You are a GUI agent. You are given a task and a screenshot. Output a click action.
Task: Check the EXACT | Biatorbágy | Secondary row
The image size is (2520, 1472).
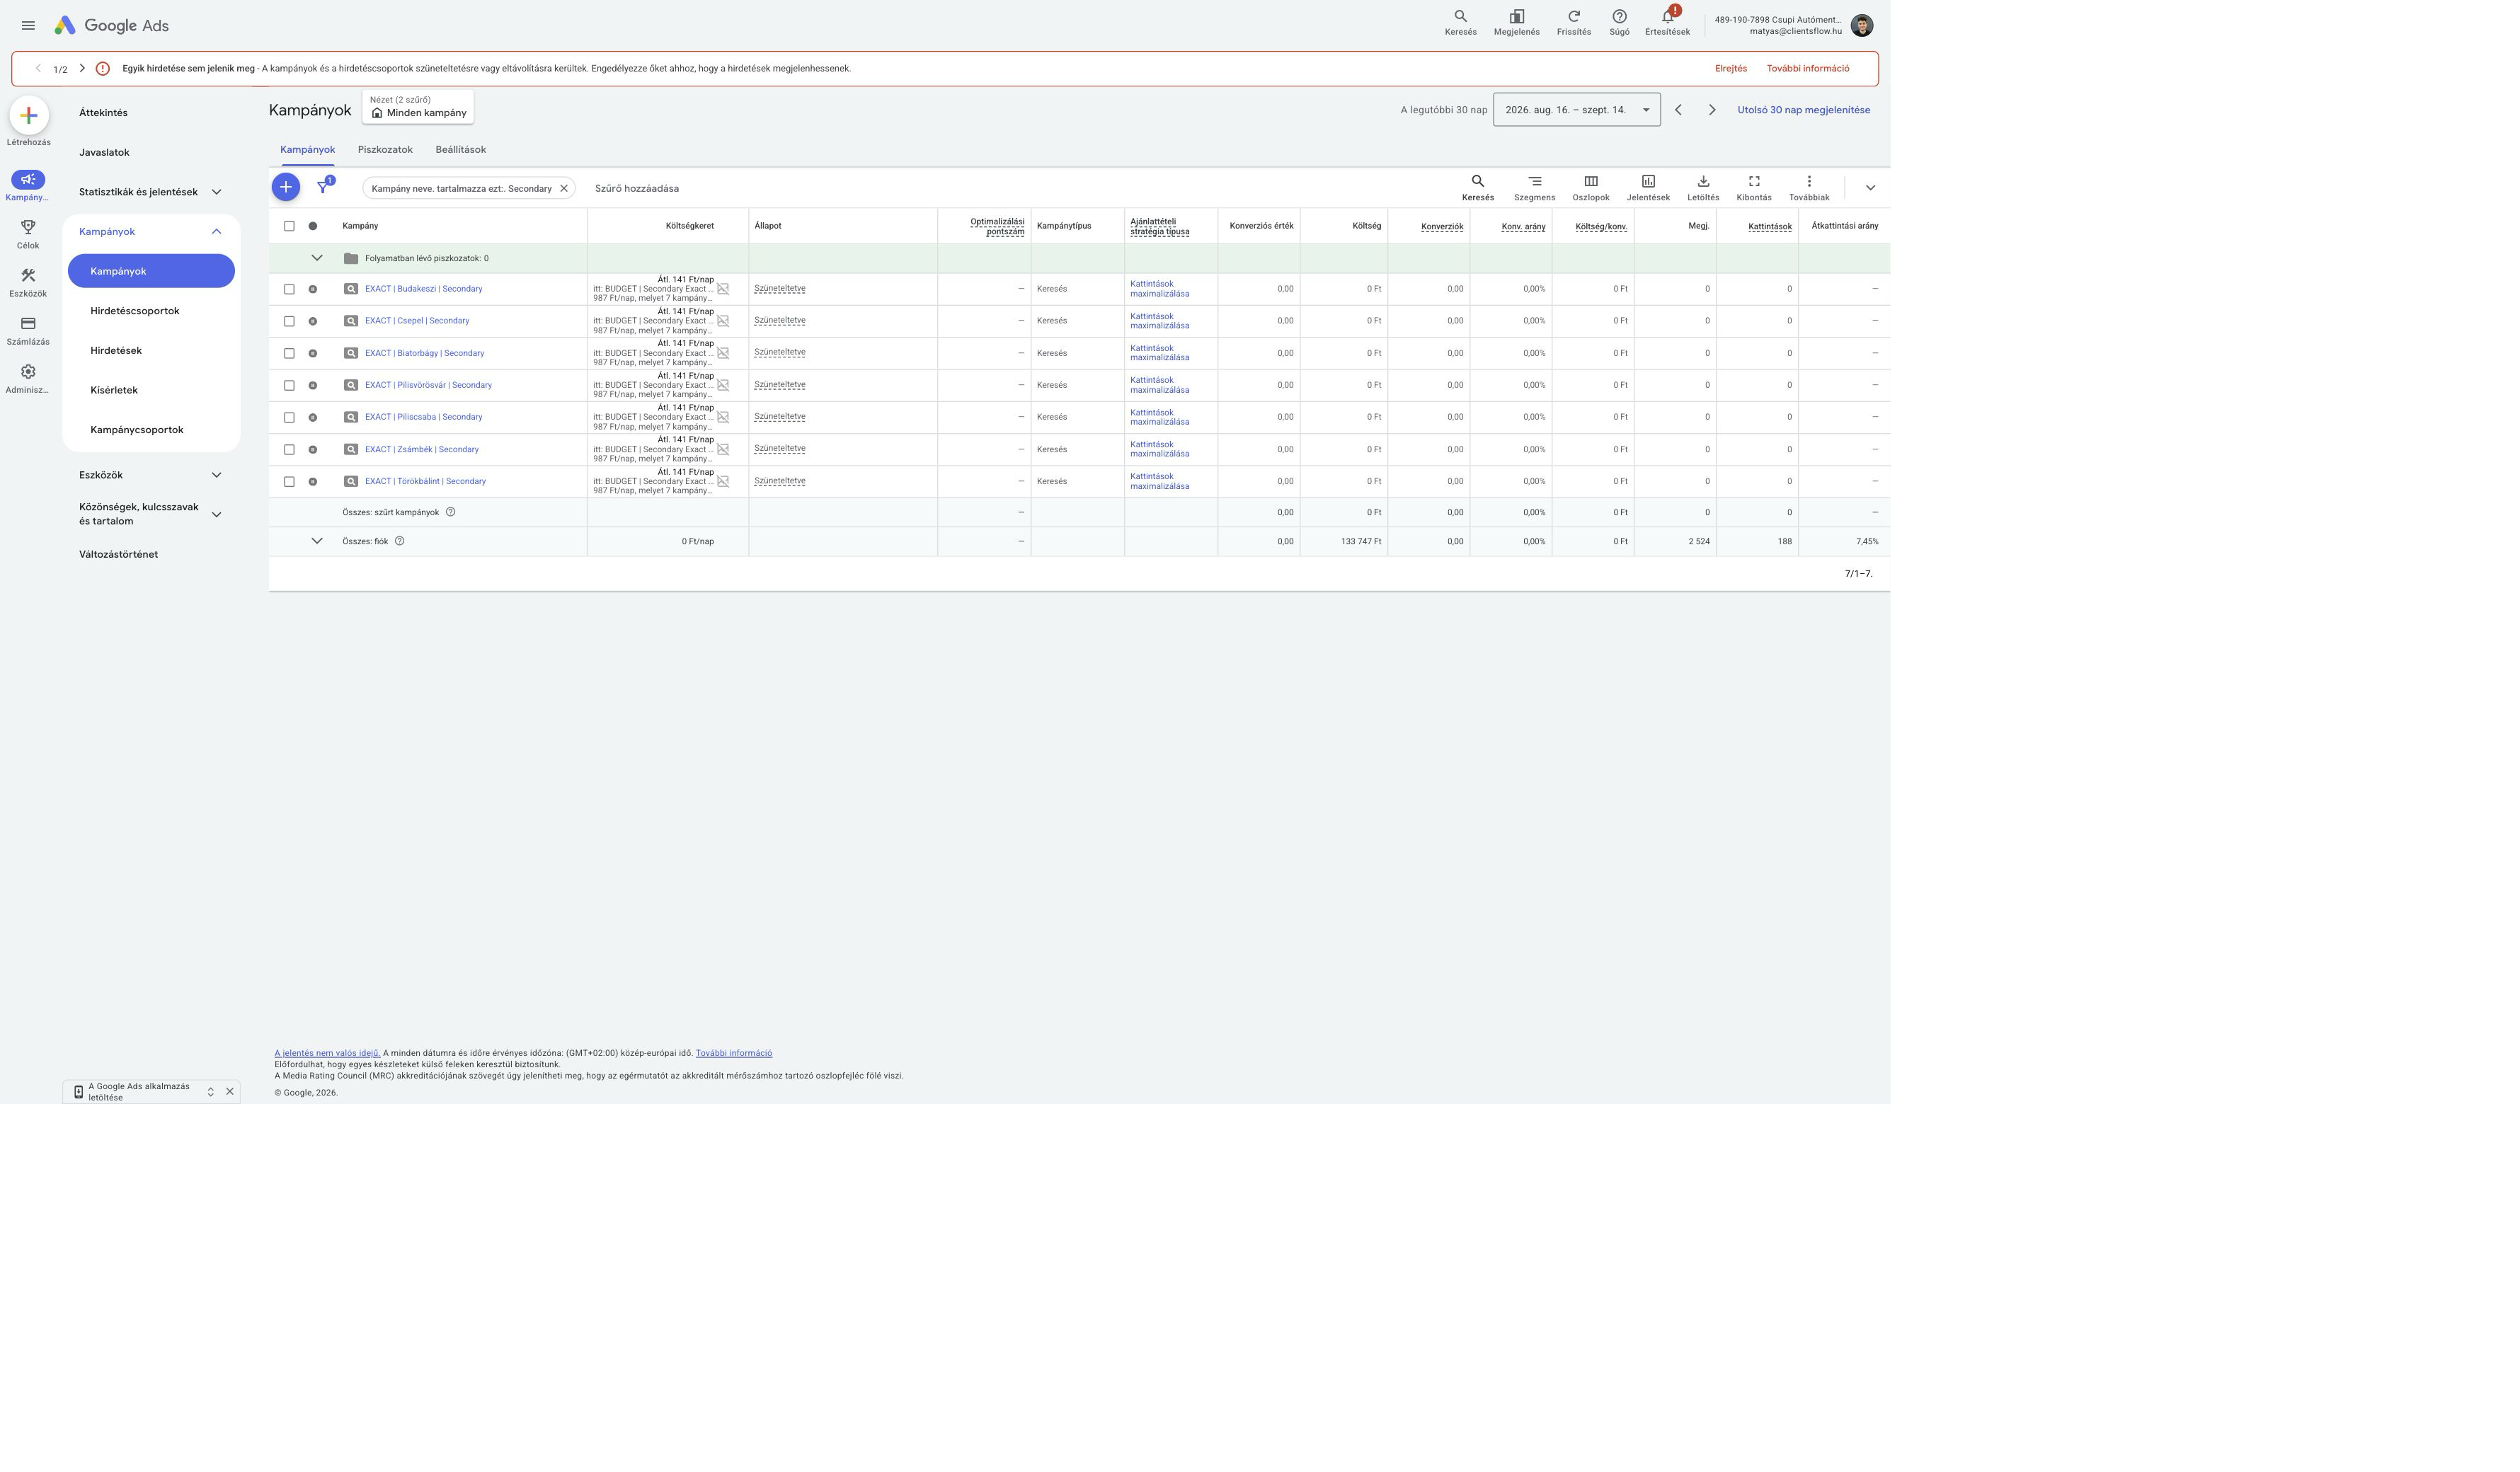pyautogui.click(x=289, y=353)
